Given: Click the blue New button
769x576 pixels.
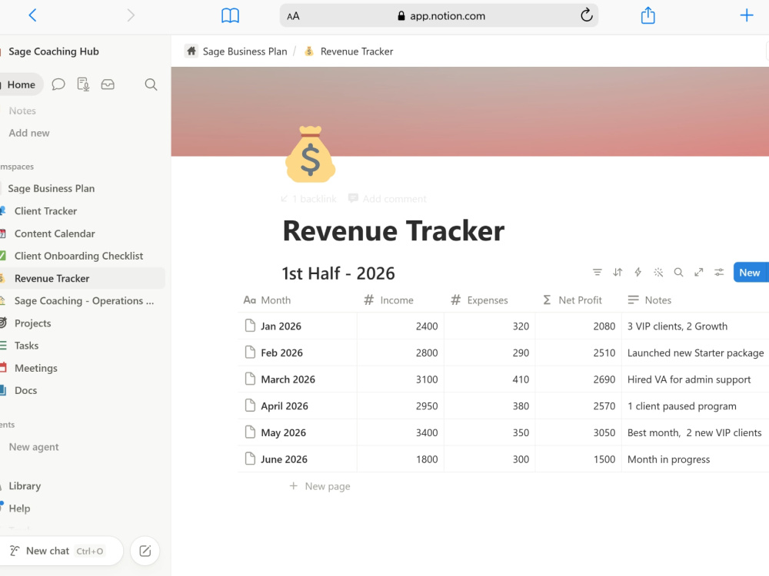Looking at the screenshot, I should 749,273.
